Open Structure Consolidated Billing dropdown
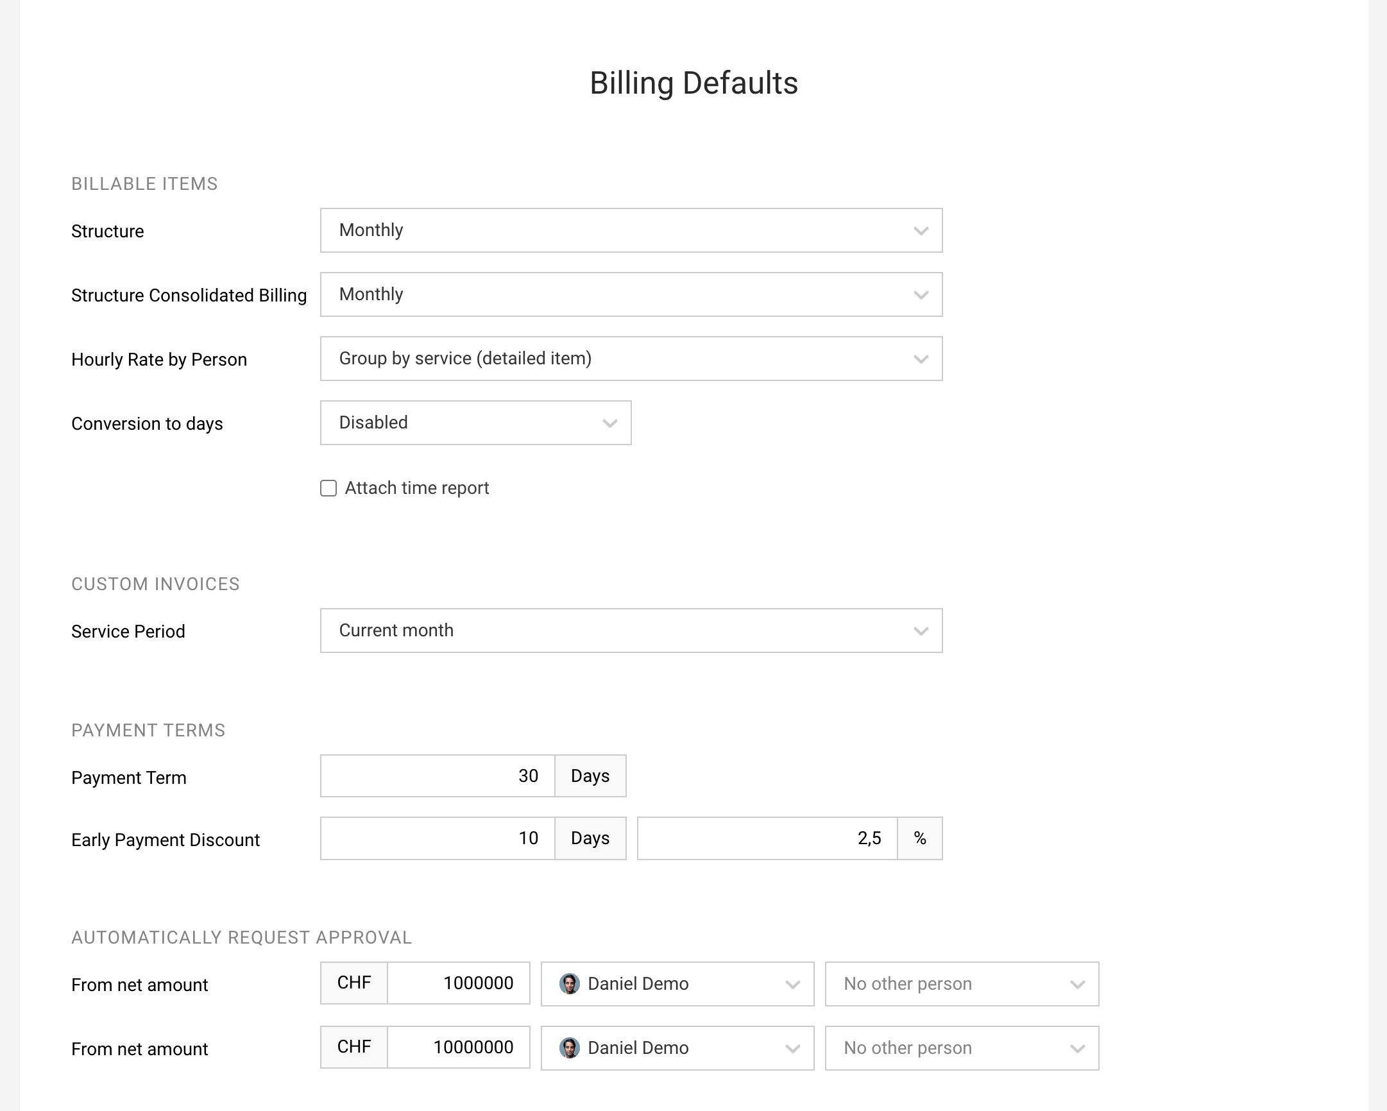The image size is (1387, 1111). (631, 294)
